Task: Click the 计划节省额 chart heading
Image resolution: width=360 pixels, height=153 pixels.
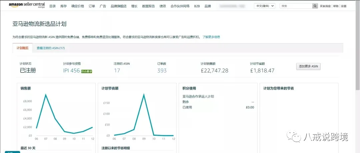Action: [110, 88]
